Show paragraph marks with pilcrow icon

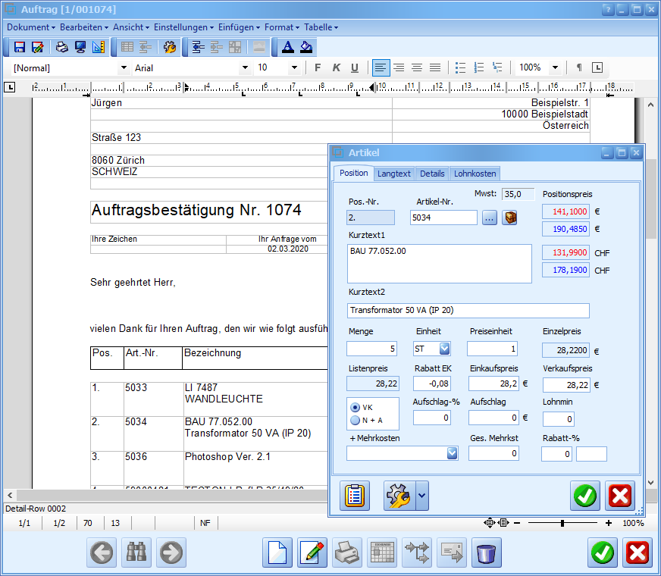click(579, 68)
